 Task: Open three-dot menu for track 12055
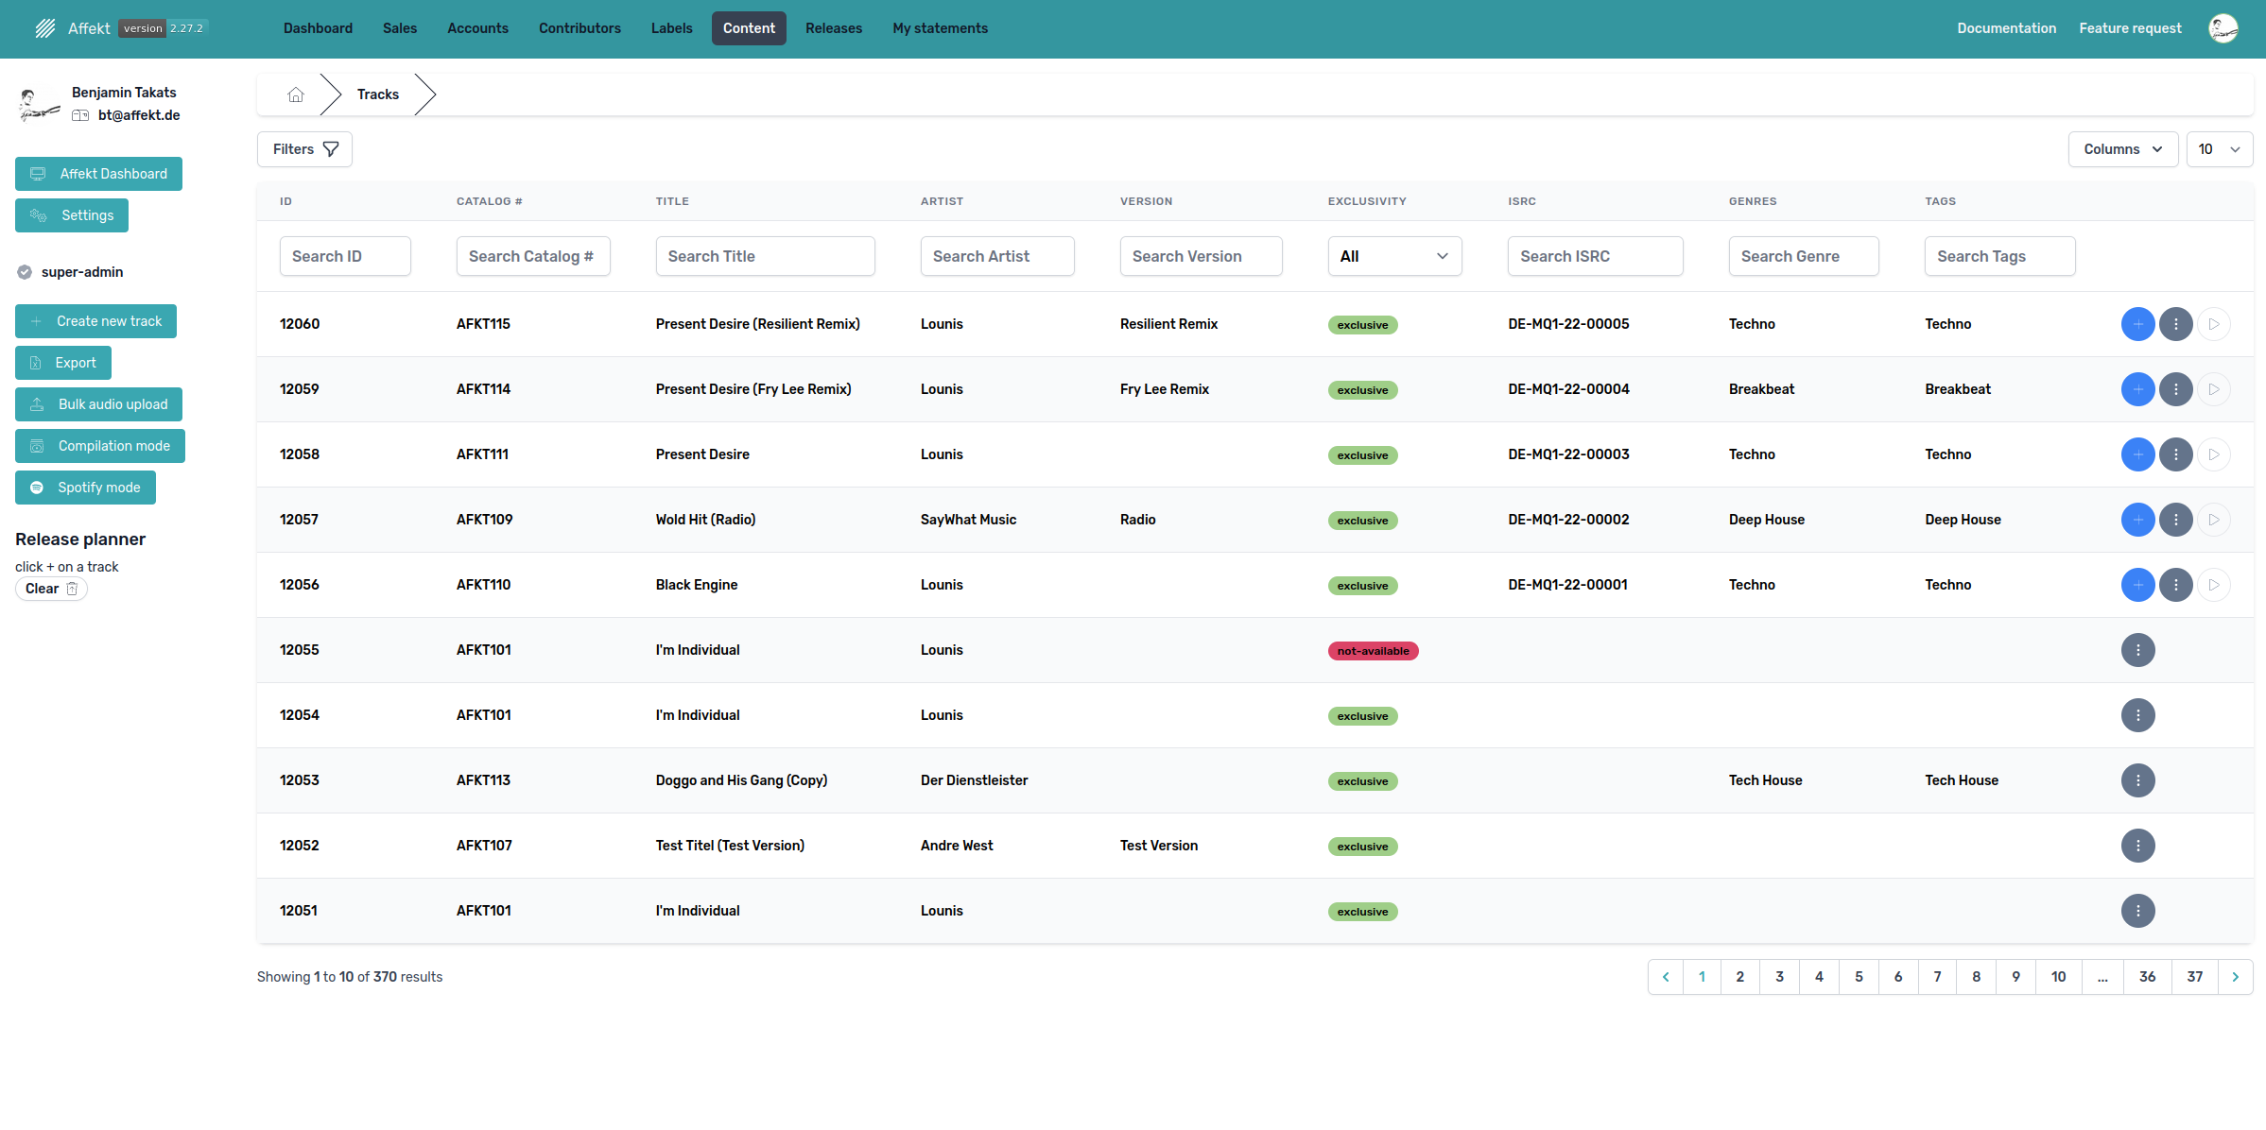coord(2137,650)
